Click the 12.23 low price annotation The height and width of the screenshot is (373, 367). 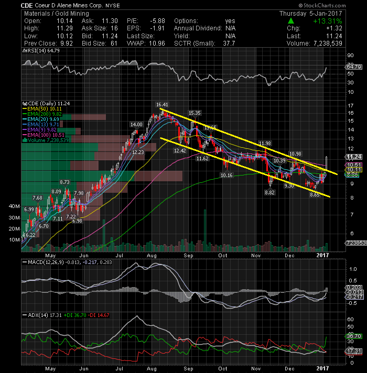[x=138, y=152]
